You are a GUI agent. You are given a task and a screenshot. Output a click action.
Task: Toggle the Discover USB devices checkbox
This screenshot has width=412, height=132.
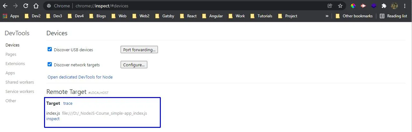coord(50,49)
